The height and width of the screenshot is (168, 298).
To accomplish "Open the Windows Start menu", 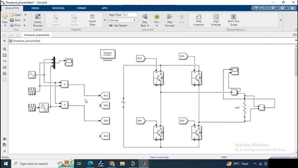I will coord(6,164).
